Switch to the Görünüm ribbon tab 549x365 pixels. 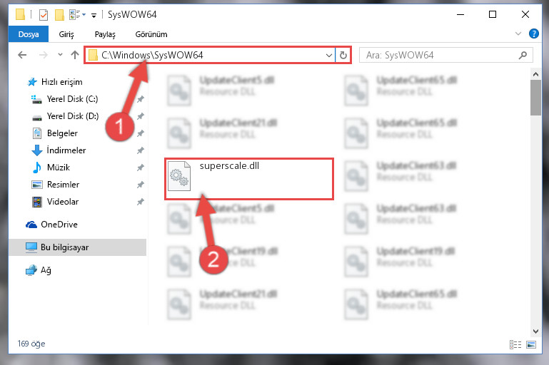(x=151, y=34)
